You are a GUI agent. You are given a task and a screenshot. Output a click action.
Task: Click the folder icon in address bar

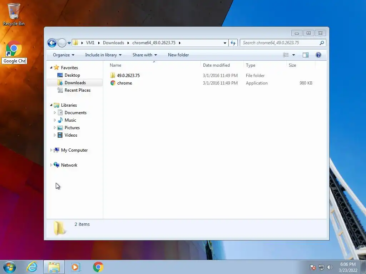click(76, 43)
